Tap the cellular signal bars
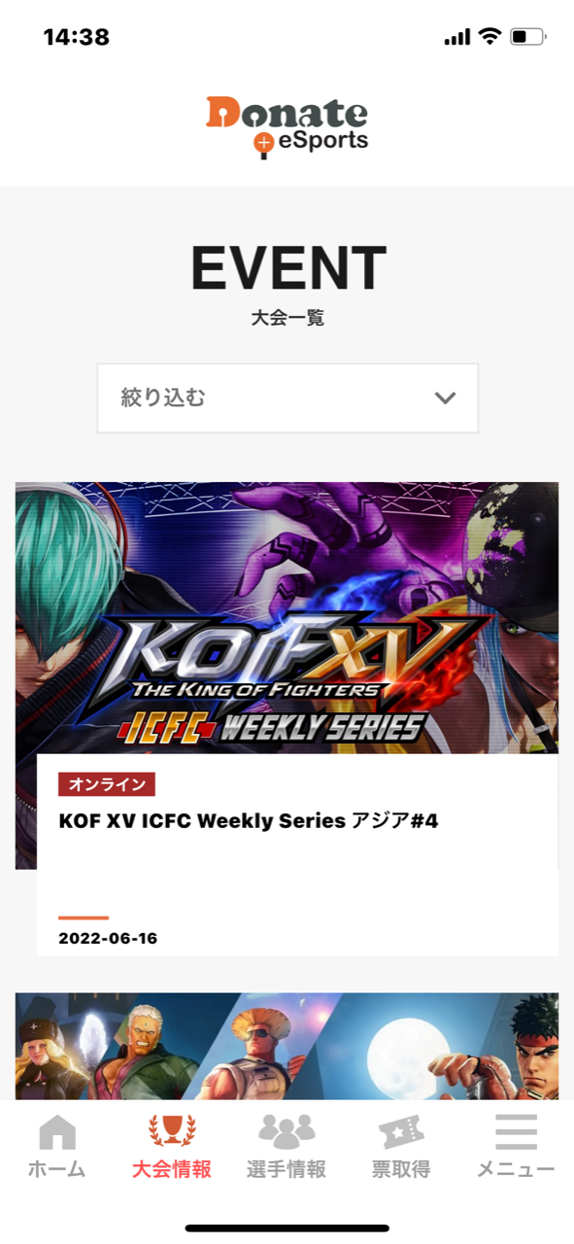Viewport: 574px width, 1244px height. (457, 38)
